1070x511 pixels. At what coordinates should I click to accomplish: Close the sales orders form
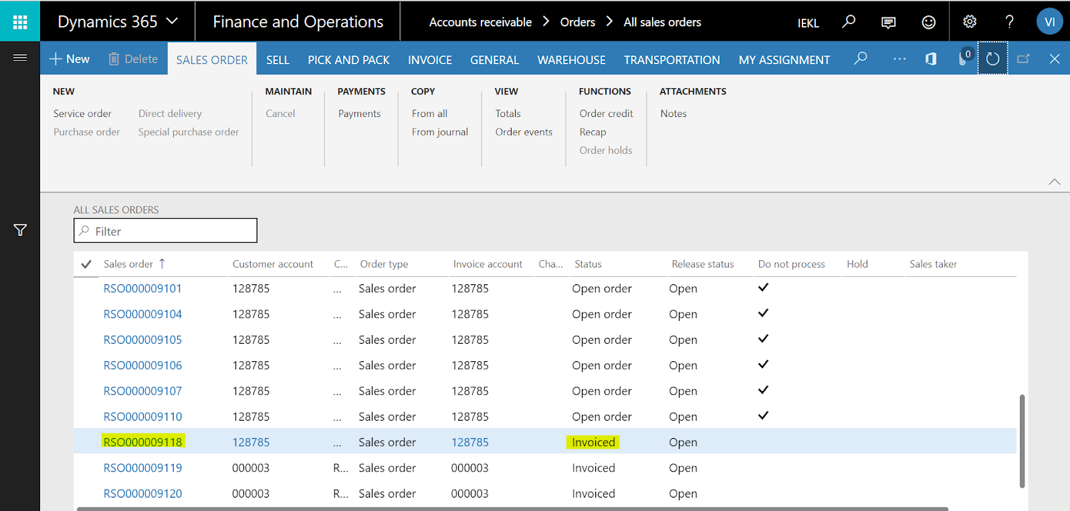tap(1055, 59)
